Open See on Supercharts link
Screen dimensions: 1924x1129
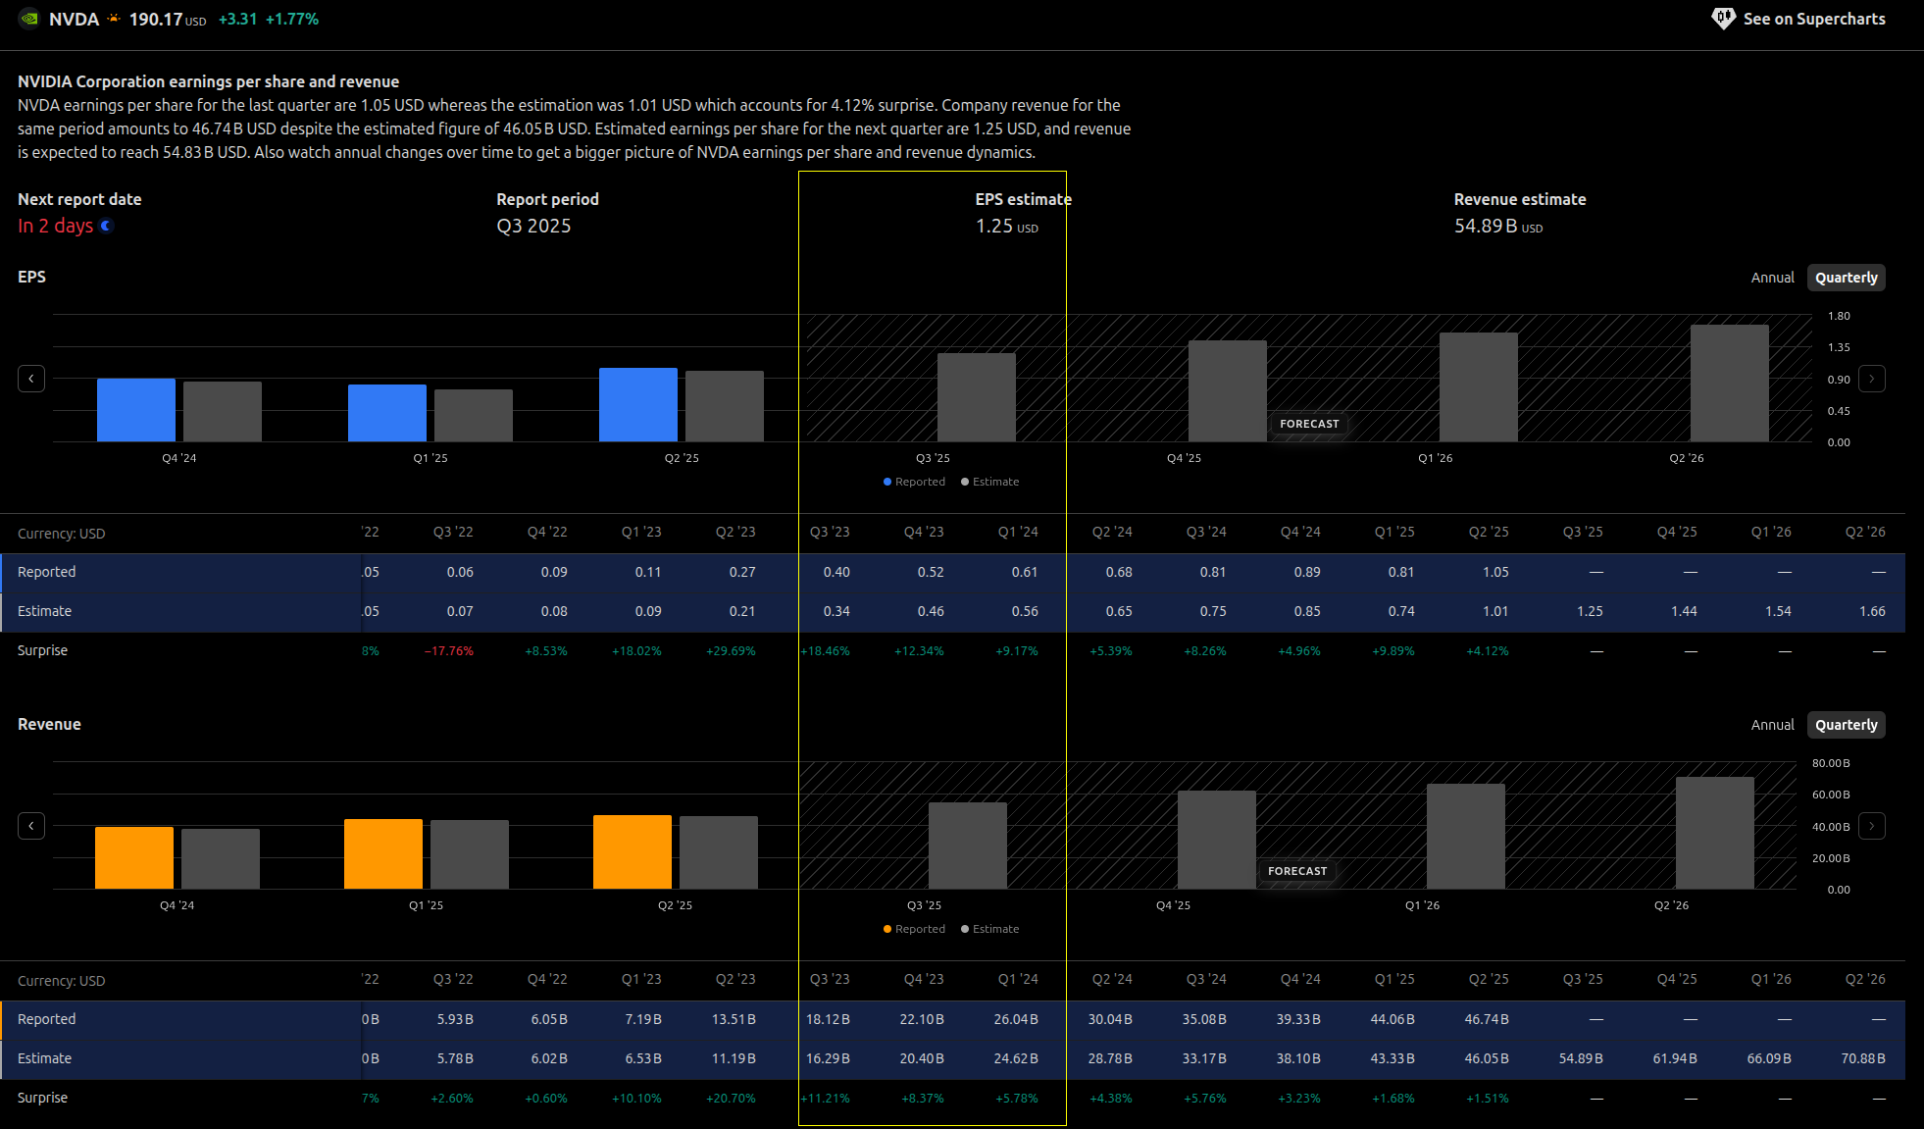(1813, 19)
